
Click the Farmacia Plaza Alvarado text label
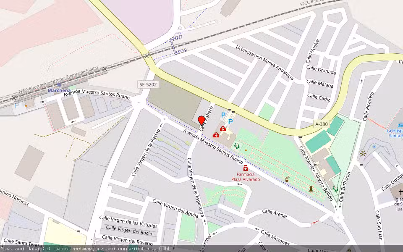(x=246, y=176)
